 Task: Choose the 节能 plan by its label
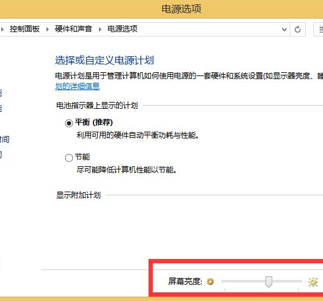[82, 157]
